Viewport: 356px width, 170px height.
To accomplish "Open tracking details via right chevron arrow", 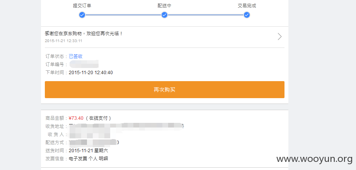I will tap(280, 37).
